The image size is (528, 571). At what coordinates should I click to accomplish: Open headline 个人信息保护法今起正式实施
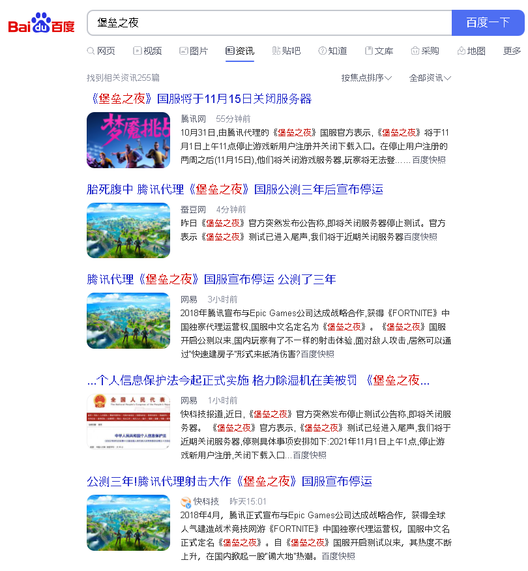coord(258,380)
